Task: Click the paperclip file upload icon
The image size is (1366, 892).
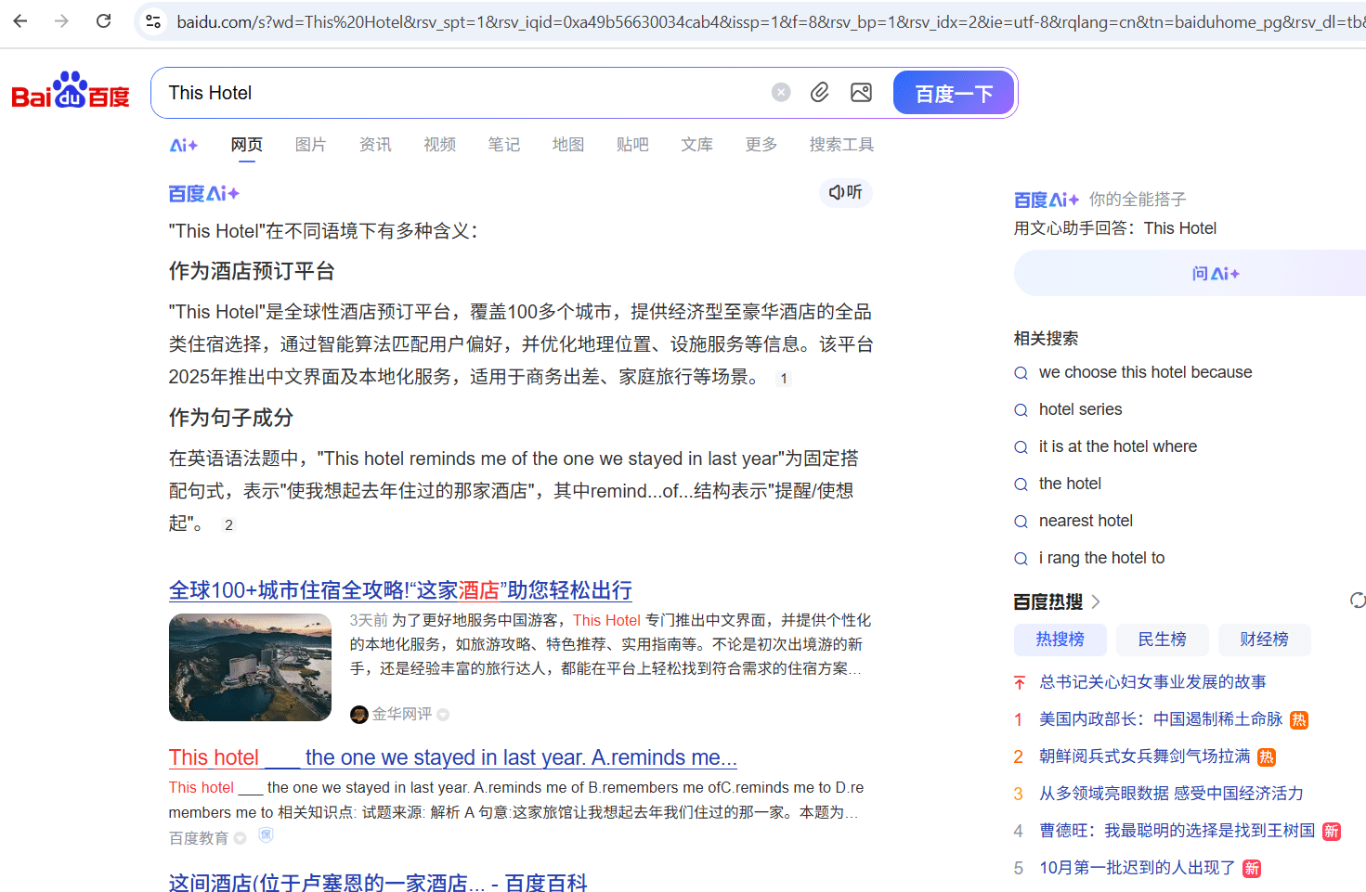Action: 820,92
